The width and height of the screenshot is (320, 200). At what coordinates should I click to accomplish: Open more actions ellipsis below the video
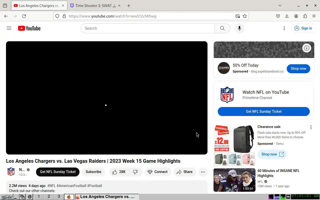[203, 172]
